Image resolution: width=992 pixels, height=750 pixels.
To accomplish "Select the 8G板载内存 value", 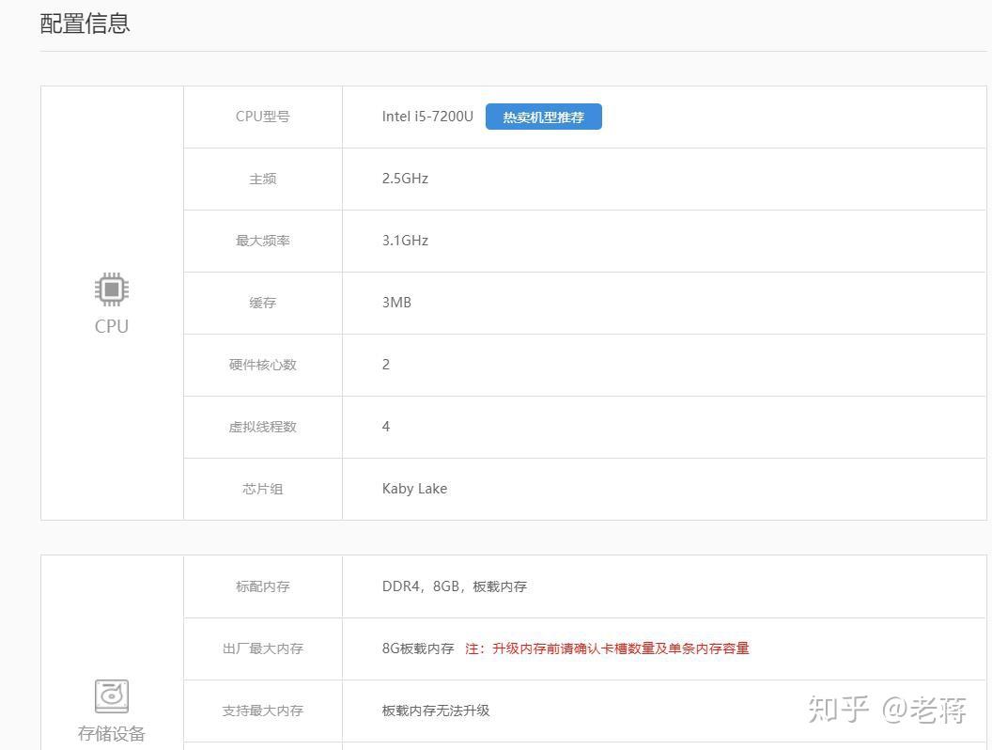I will tap(418, 648).
